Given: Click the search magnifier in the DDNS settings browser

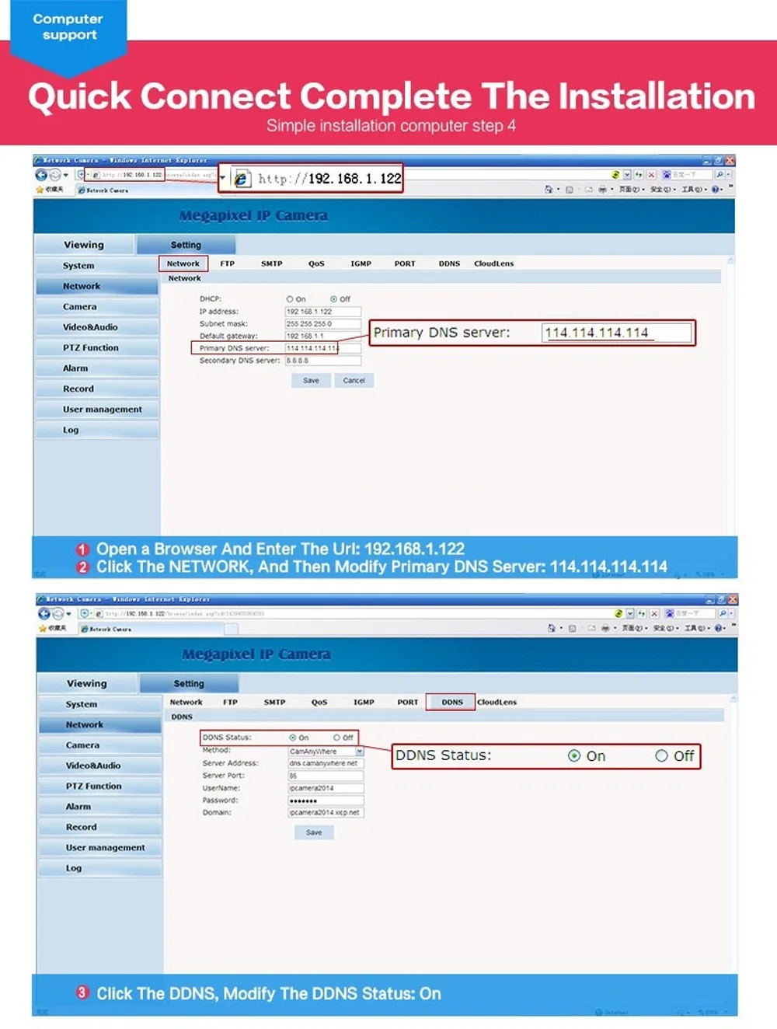Looking at the screenshot, I should (723, 613).
